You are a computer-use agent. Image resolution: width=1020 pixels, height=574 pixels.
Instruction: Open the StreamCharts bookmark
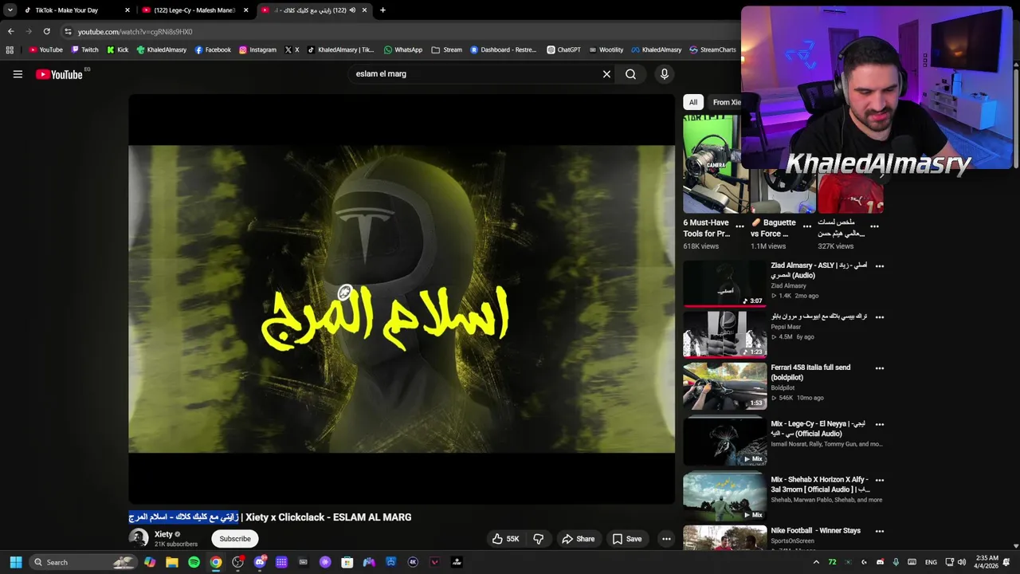point(713,49)
